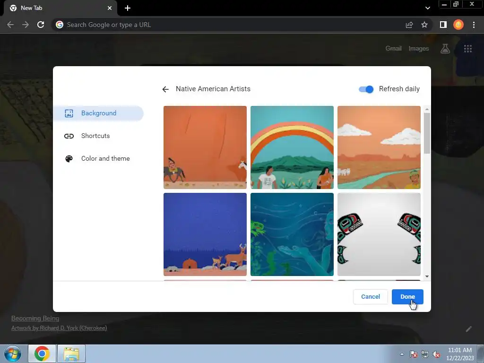Open the tab search dropdown
Viewport: 484px width, 363px height.
tap(427, 8)
